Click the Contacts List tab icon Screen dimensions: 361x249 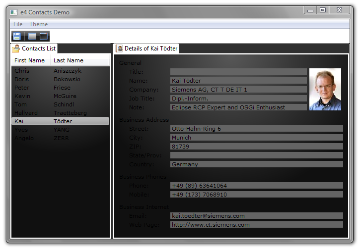point(16,49)
